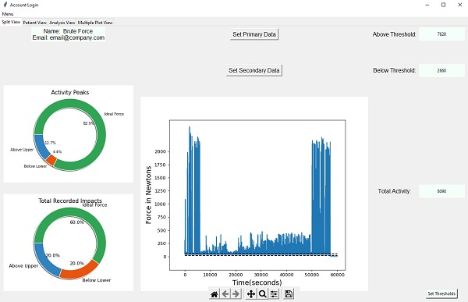Click the 2000 tick on force axis

160,151
